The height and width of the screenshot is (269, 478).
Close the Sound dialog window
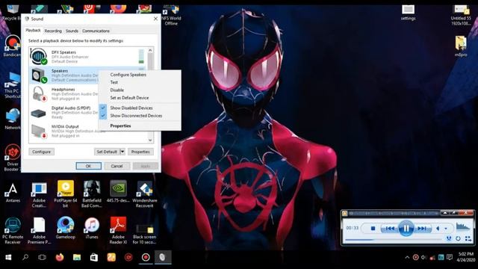(155, 19)
